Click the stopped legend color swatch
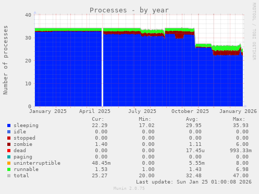Viewport: 259px width, 194px height. (9, 138)
